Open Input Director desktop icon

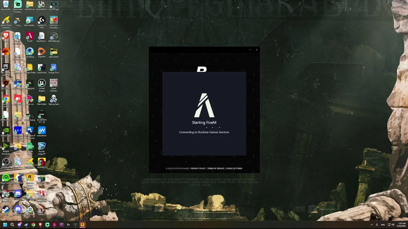tap(54, 86)
